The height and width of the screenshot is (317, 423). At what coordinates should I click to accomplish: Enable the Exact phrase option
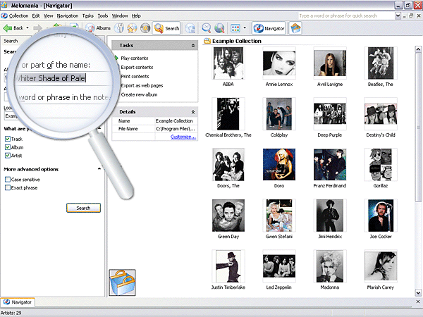[x=8, y=188]
